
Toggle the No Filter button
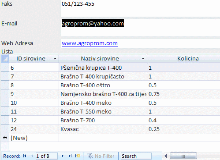pyautogui.click(x=101, y=156)
